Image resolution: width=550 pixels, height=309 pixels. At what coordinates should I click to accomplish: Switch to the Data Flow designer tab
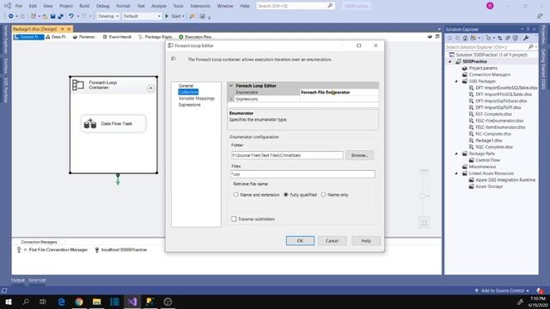[x=56, y=37]
